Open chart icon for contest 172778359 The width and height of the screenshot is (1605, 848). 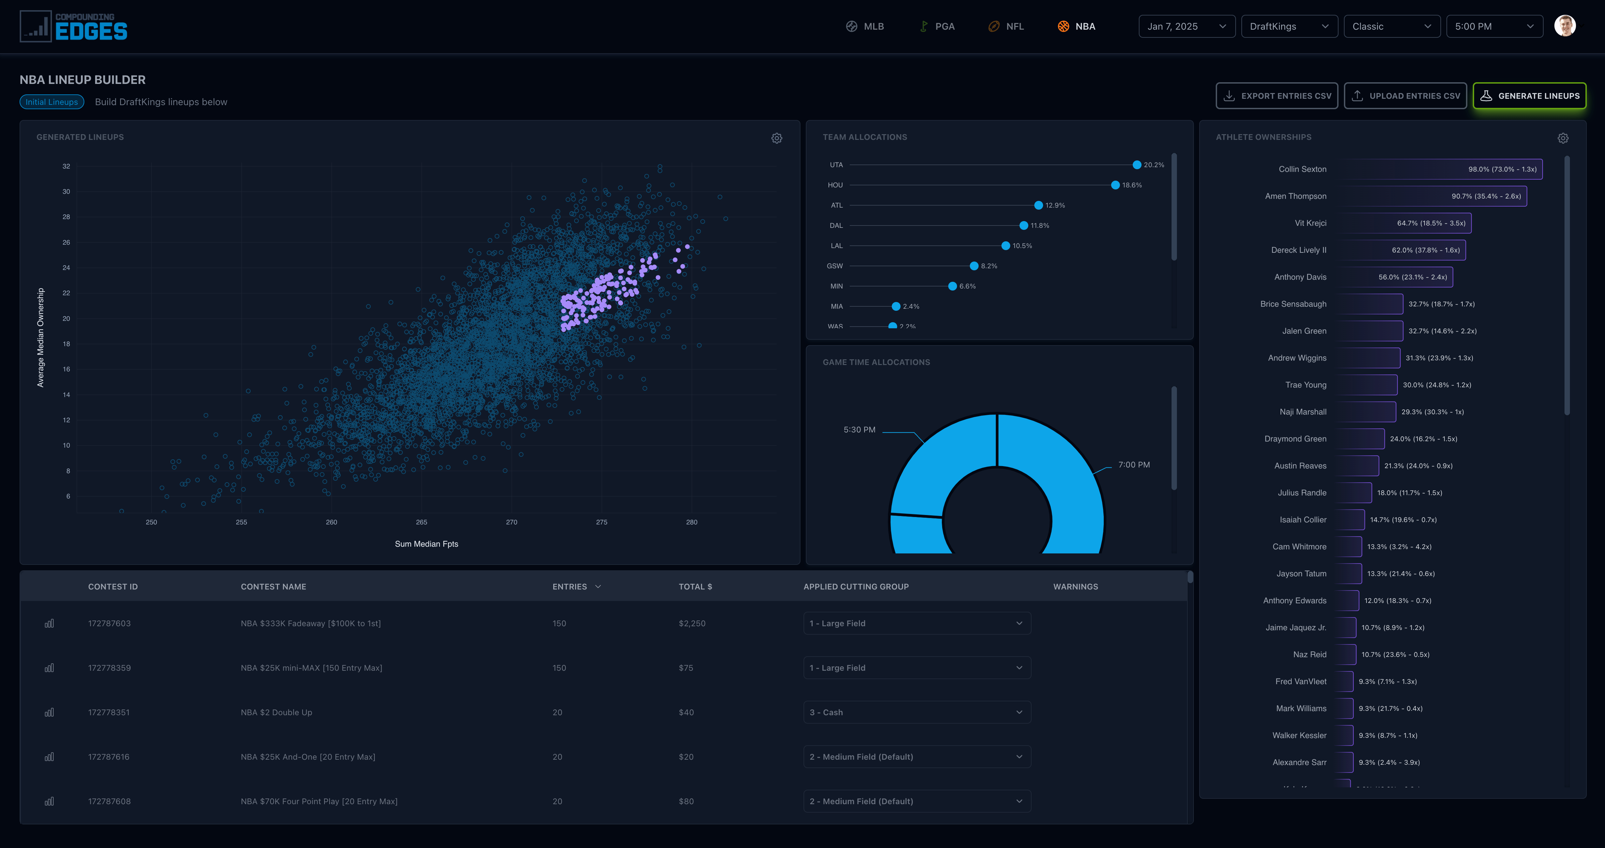(x=49, y=668)
